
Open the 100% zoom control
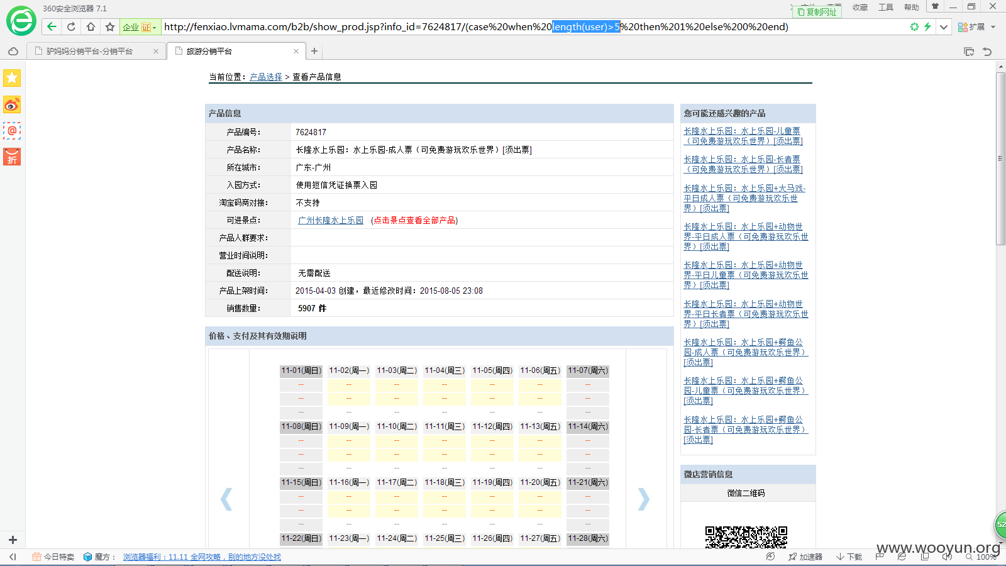[x=981, y=557]
